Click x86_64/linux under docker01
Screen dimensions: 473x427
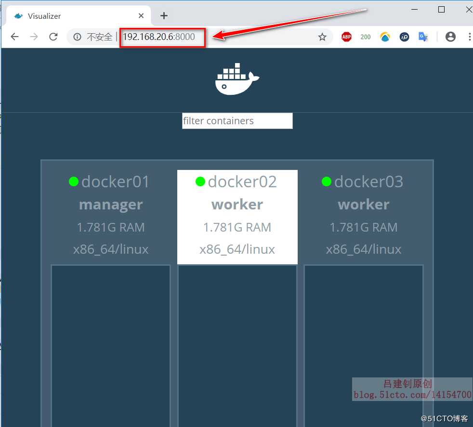[111, 250]
